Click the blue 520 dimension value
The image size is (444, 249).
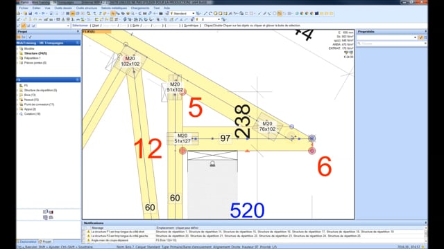247,210
